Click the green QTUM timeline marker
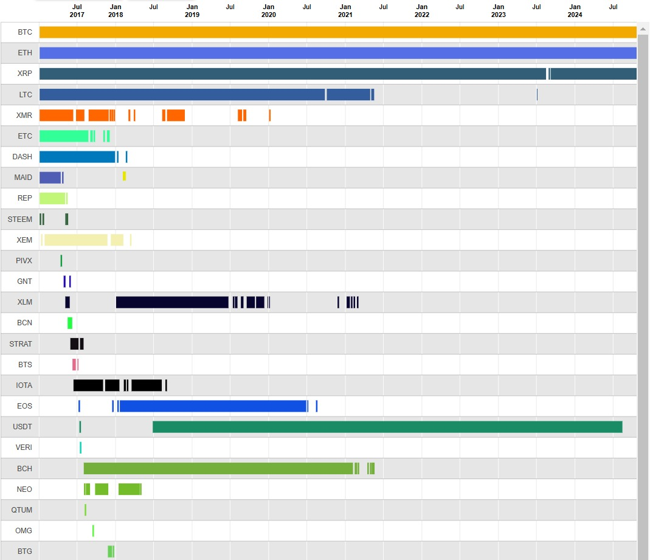 pyautogui.click(x=85, y=510)
